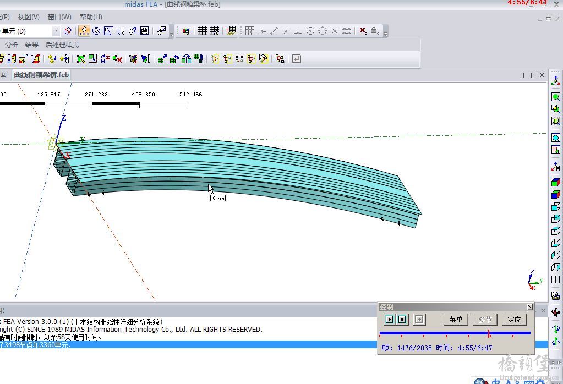Open the 单元 (D) selection filter dropdown
The width and height of the screenshot is (563, 384).
click(56, 31)
